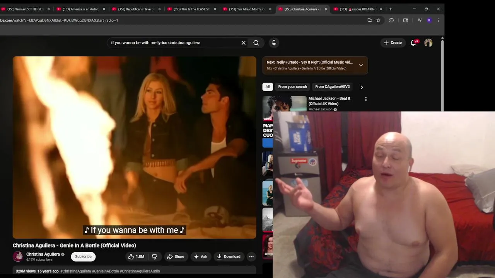Open Michael Jackson - Beat It video title
The width and height of the screenshot is (495, 278).
coord(329,101)
